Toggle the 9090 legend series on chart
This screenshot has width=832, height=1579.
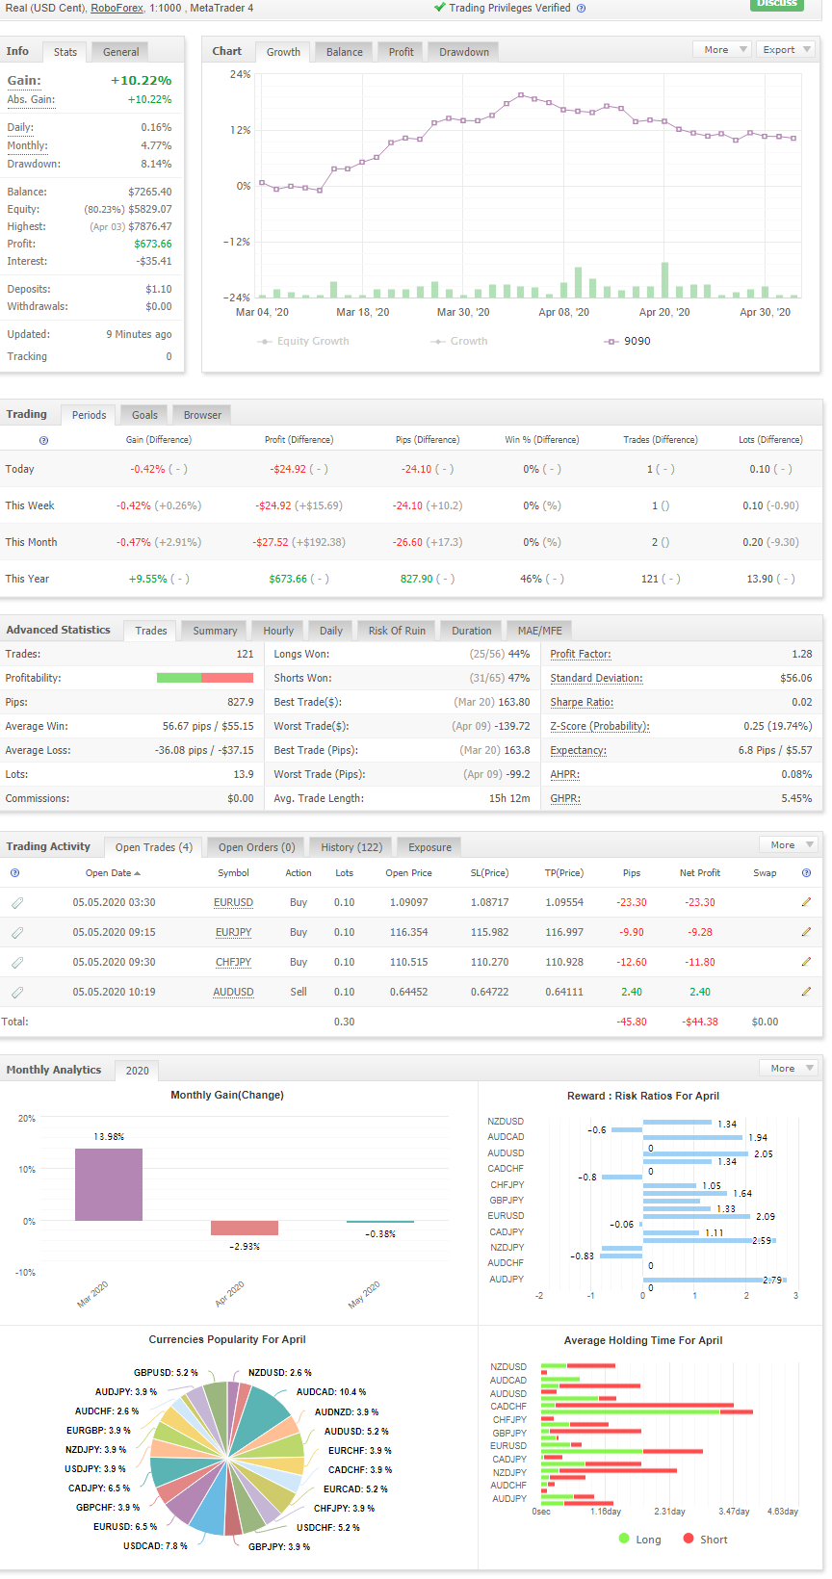[628, 341]
